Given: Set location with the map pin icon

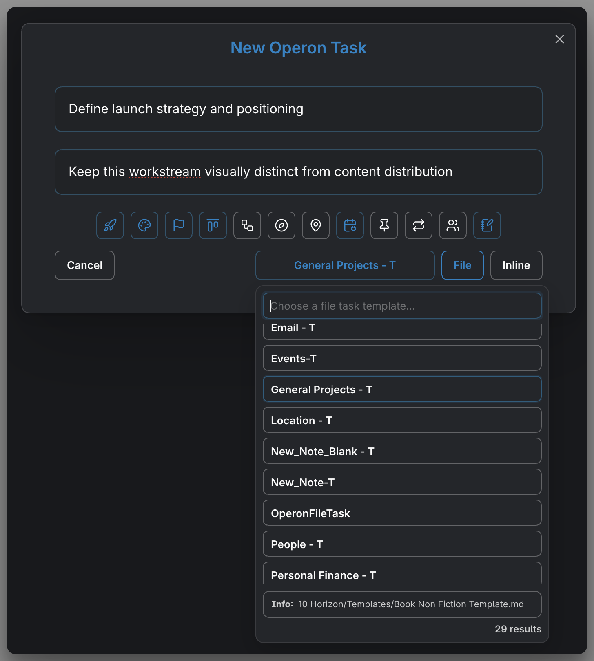Looking at the screenshot, I should (316, 225).
